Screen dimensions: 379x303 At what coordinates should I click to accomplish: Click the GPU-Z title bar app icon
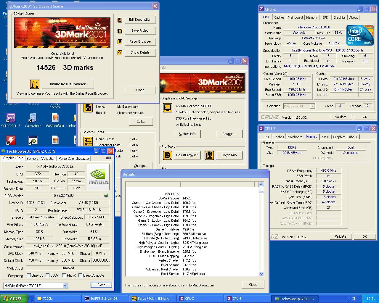tap(3, 151)
